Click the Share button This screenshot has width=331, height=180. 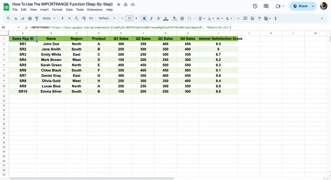point(300,6)
